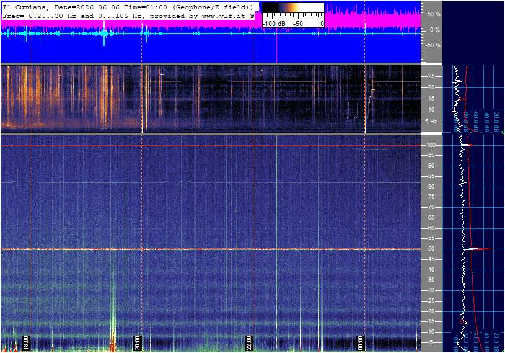Click the 40 Hz tick on E-field axis
Viewport: 505px width, 353px height.
pos(431,270)
